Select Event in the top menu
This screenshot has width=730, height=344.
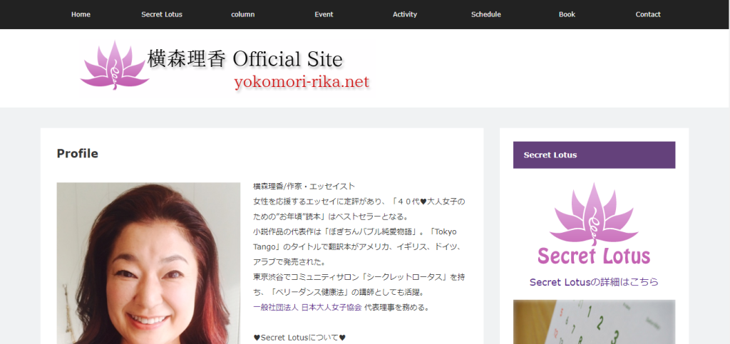click(324, 14)
